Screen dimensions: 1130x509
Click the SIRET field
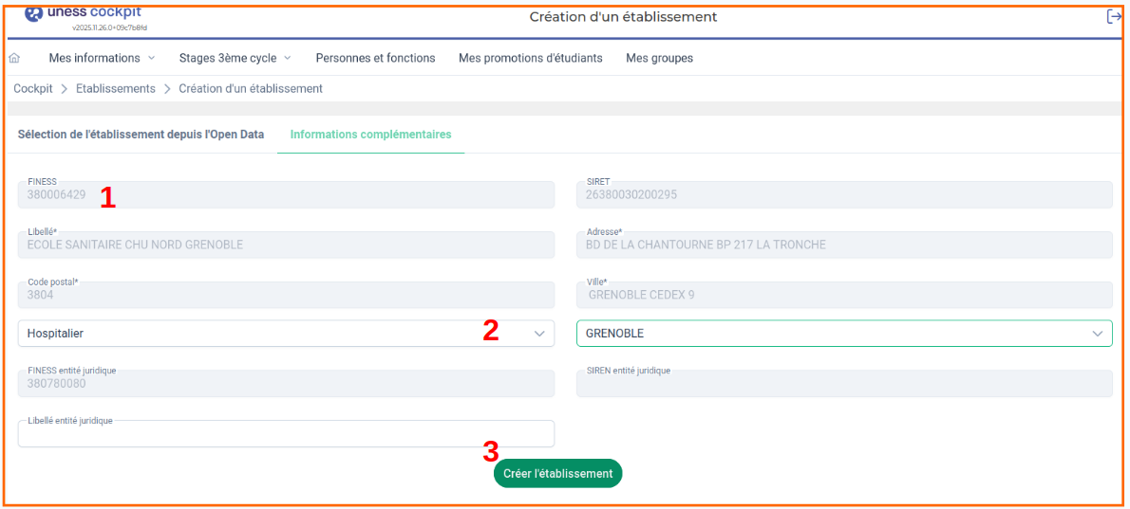coord(843,195)
